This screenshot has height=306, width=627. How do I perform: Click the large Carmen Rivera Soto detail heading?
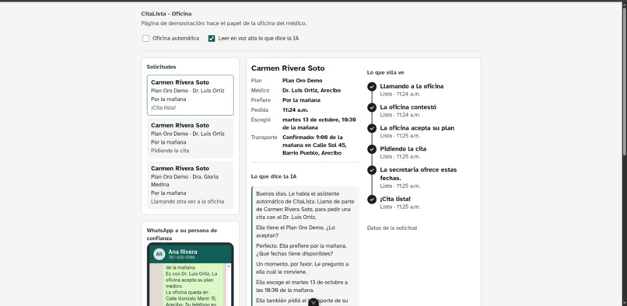288,68
